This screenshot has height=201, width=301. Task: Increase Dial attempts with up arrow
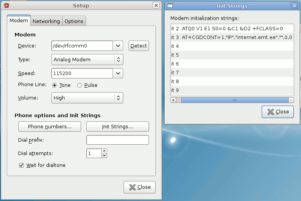tap(104, 151)
